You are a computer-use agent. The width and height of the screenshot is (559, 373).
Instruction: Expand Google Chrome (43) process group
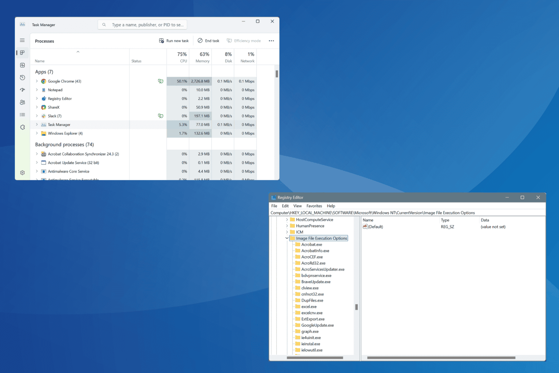tap(37, 81)
